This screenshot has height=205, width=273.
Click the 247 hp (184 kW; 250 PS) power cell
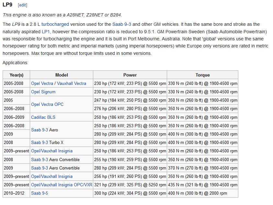coord(130,100)
